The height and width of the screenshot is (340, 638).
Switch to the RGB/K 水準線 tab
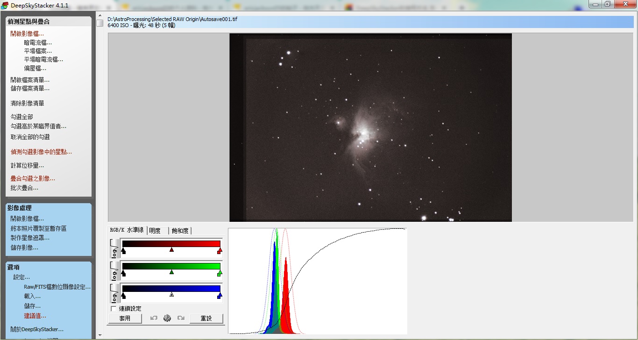[128, 230]
